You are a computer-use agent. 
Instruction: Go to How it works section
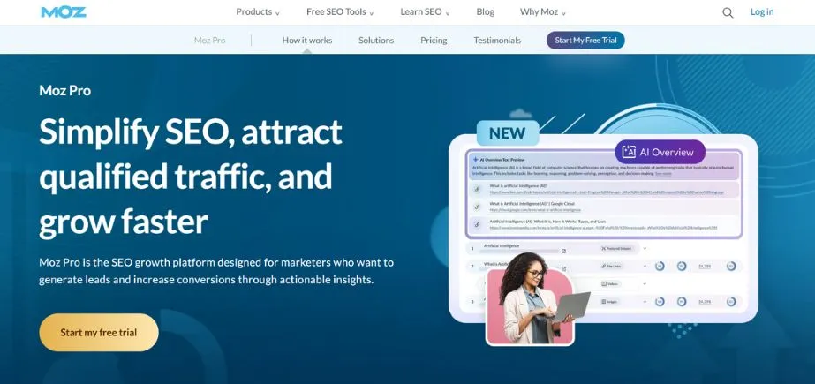307,40
